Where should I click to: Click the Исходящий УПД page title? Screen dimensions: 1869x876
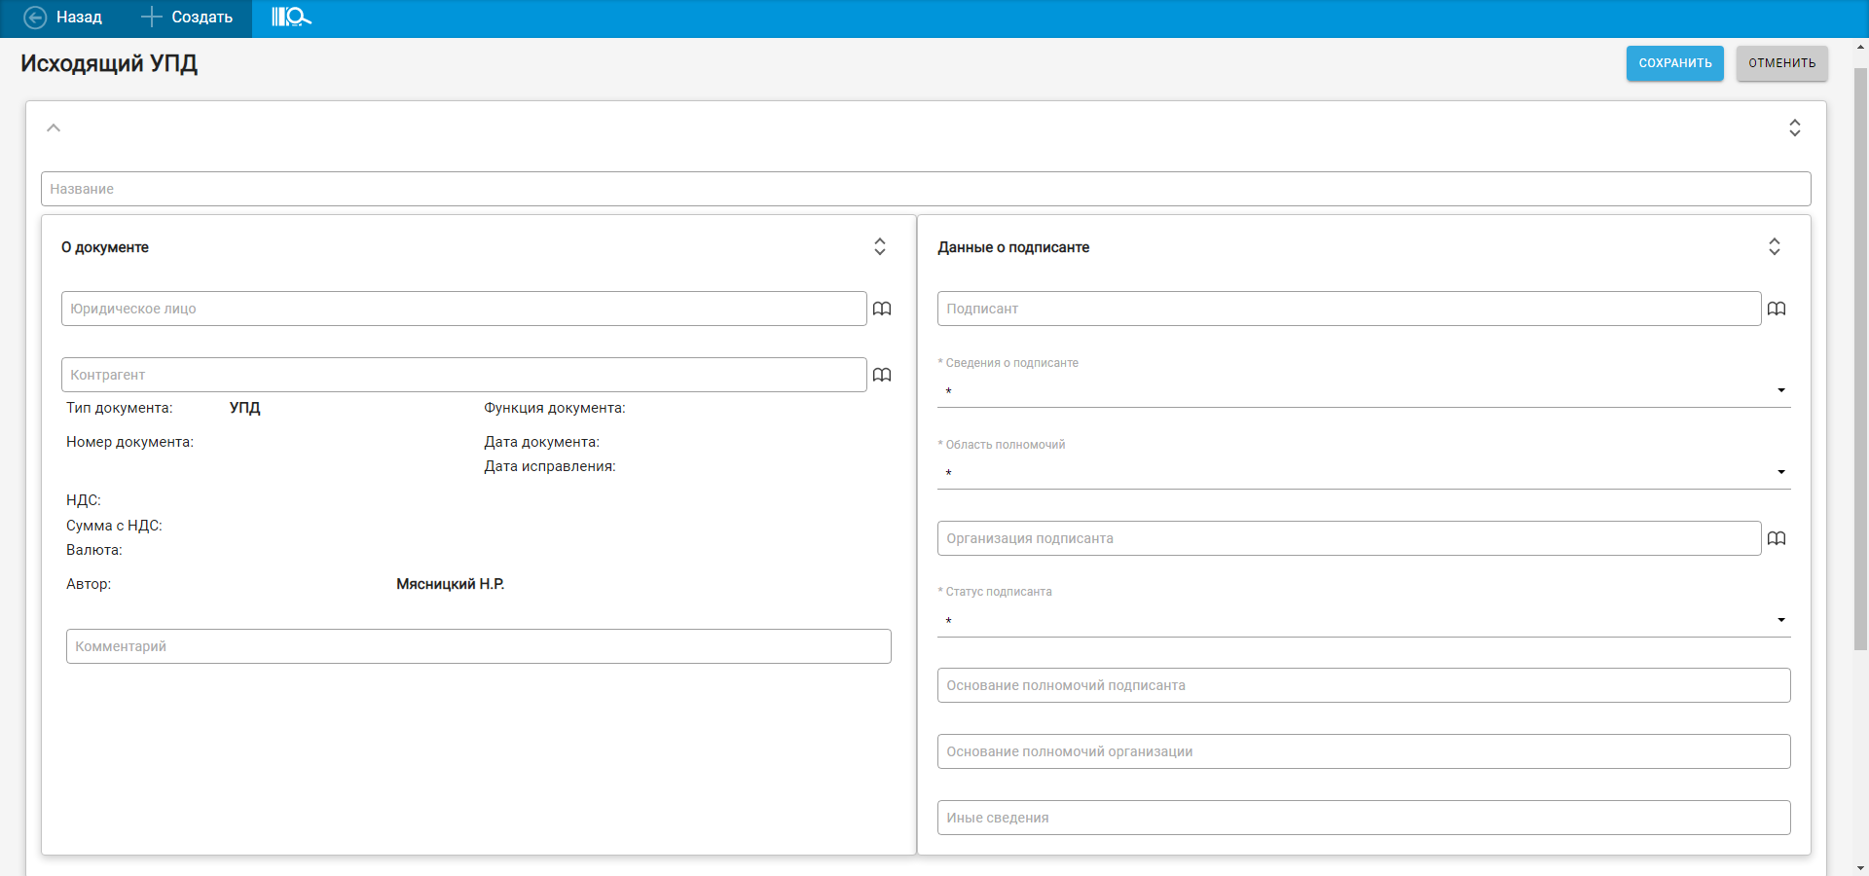tap(109, 63)
